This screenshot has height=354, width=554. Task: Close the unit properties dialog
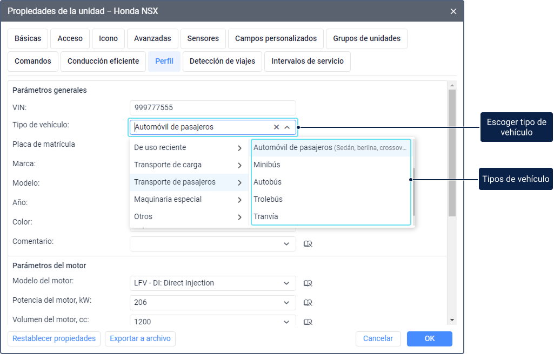coord(453,11)
